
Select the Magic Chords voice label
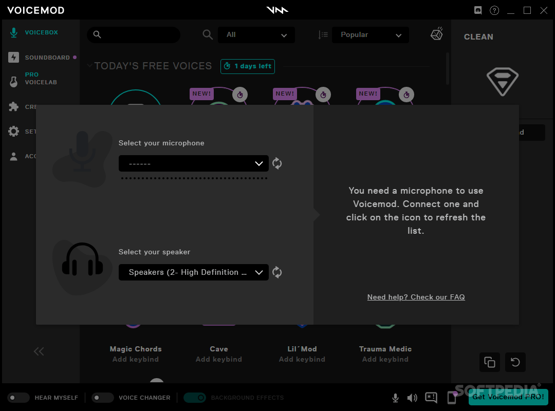(x=136, y=349)
